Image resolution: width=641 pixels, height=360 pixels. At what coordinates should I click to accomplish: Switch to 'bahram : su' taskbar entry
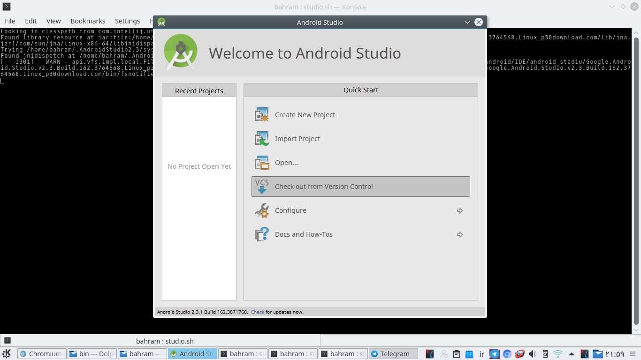pyautogui.click(x=243, y=354)
